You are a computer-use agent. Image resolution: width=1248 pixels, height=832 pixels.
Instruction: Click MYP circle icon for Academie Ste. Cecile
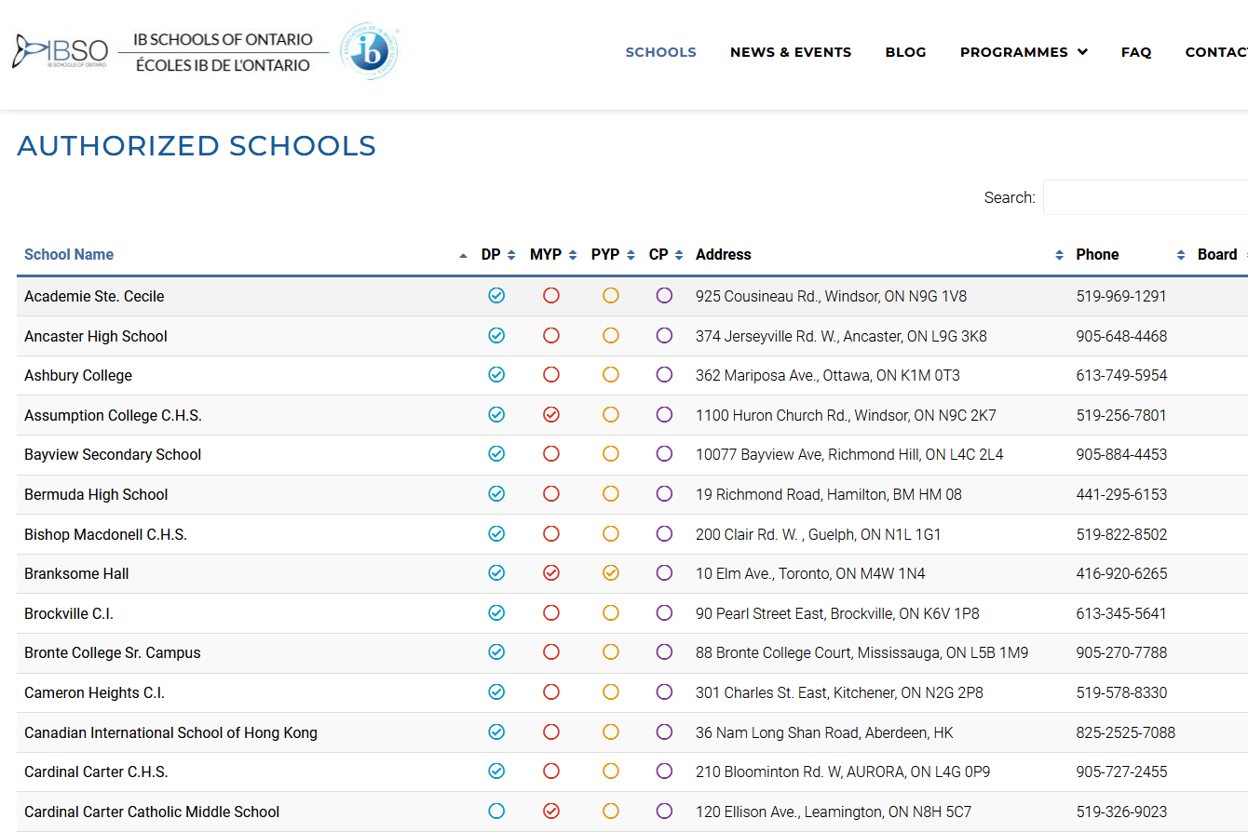pyautogui.click(x=551, y=296)
